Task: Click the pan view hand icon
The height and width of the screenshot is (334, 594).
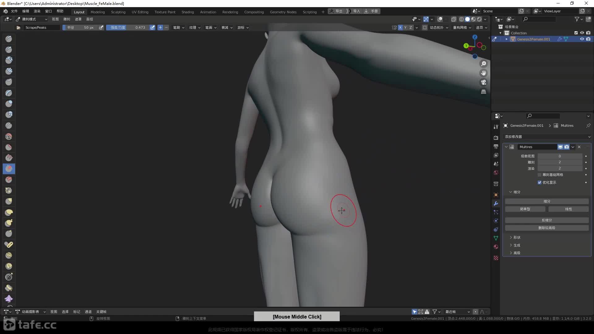Action: click(483, 73)
